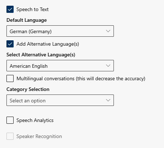Open the German (Germany) language dropdown
The height and width of the screenshot is (148, 164).
(x=60, y=31)
